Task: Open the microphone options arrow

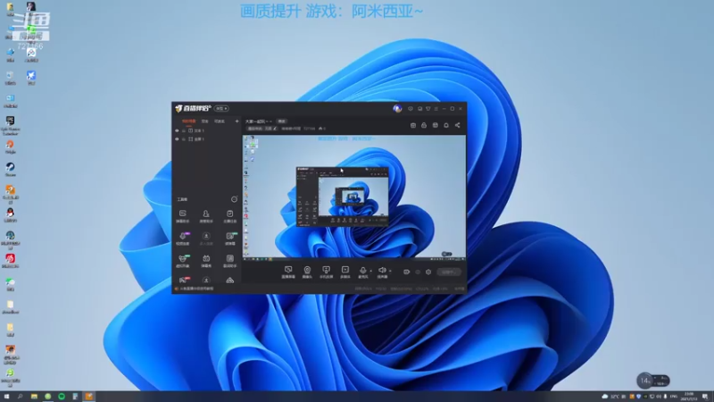Action: pos(370,271)
